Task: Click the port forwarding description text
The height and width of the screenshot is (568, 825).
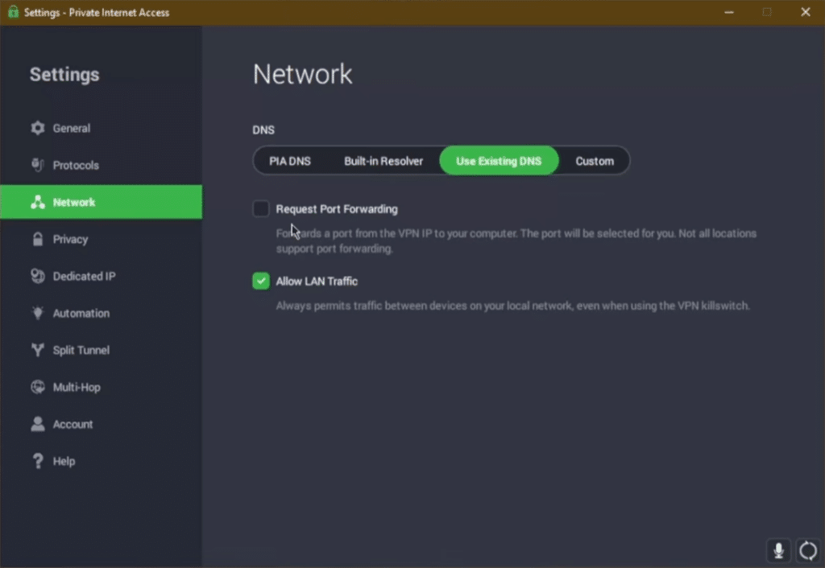Action: 516,241
